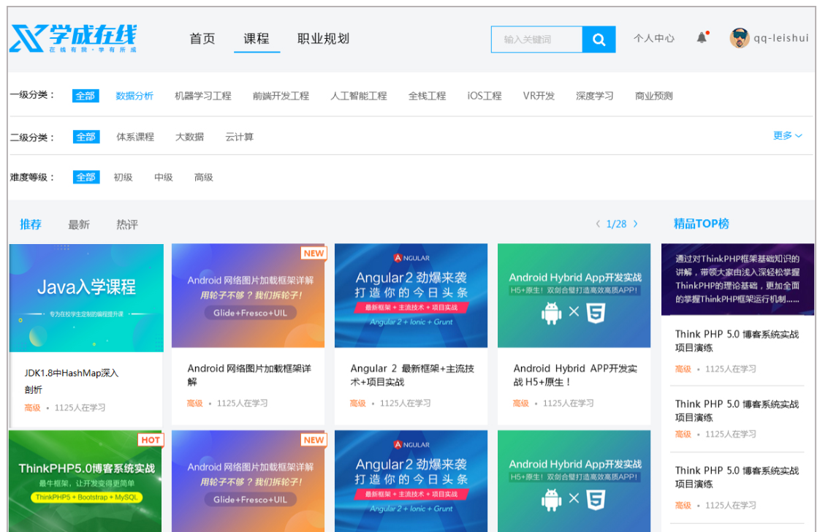Filter by 中级 difficulty
This screenshot has width=820, height=532.
coord(163,178)
